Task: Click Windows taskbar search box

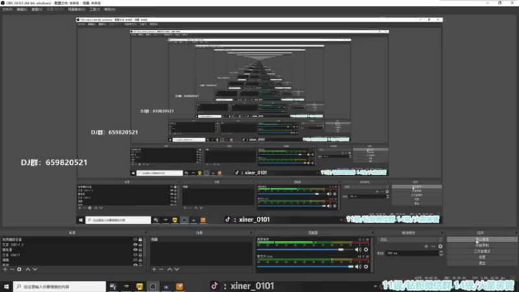Action: [60, 286]
